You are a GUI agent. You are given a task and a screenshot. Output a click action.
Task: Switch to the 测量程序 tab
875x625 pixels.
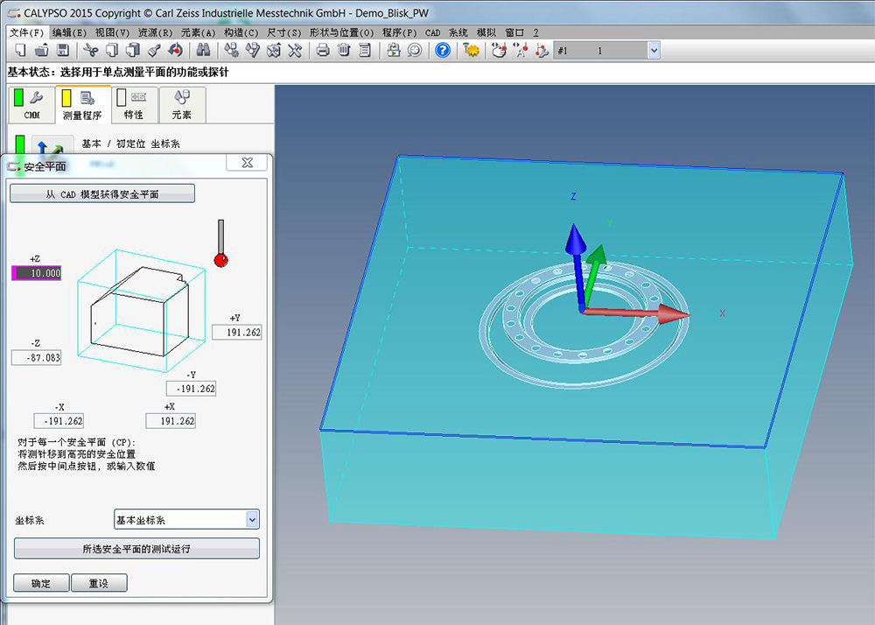[82, 104]
